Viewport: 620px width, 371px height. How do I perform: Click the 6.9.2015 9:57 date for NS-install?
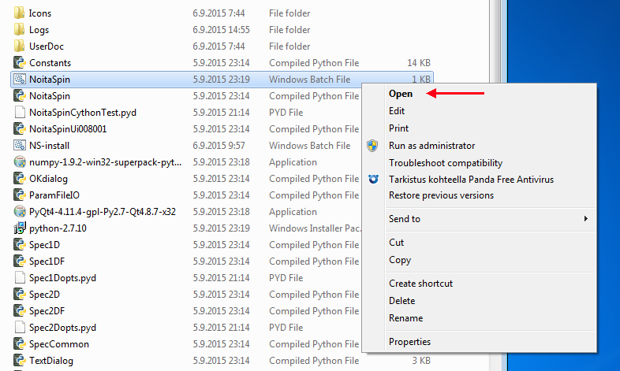point(218,146)
